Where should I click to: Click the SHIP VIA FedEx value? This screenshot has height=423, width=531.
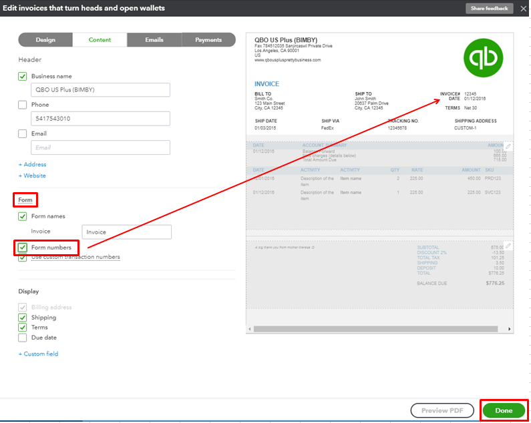click(327, 128)
